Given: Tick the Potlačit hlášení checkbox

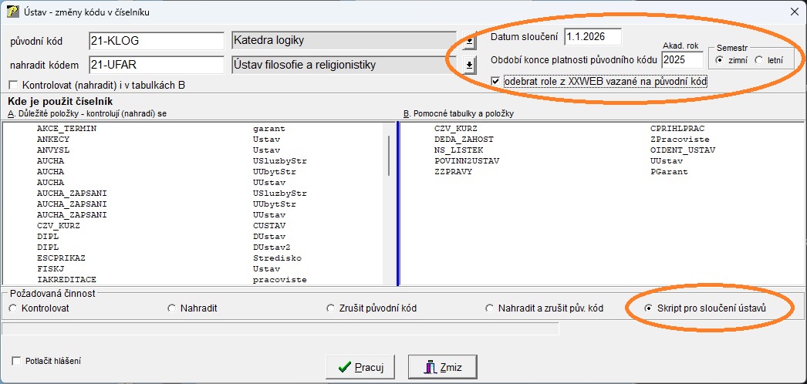Looking at the screenshot, I should click(17, 360).
